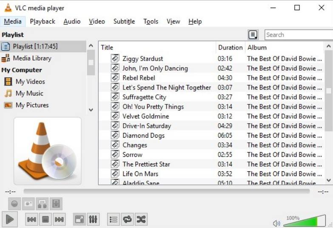
Task: Click the VLC cone icon in title bar
Action: pos(8,8)
